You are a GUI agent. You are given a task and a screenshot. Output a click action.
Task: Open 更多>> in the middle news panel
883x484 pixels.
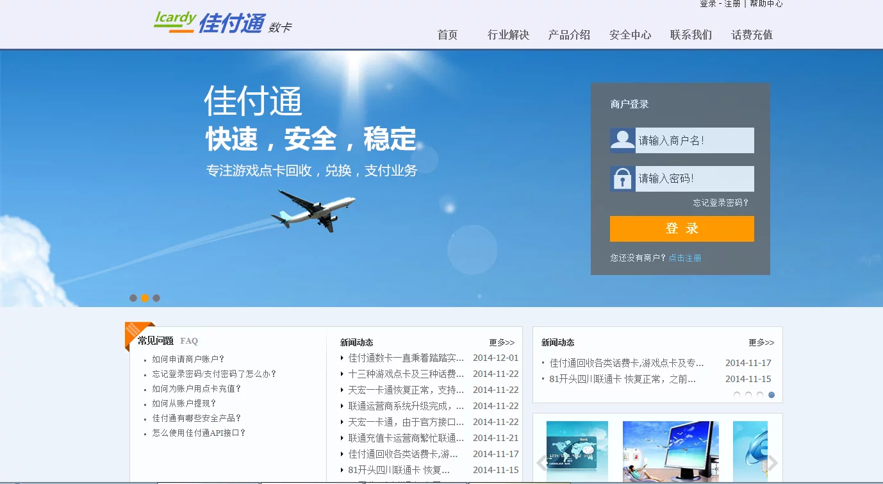point(502,342)
